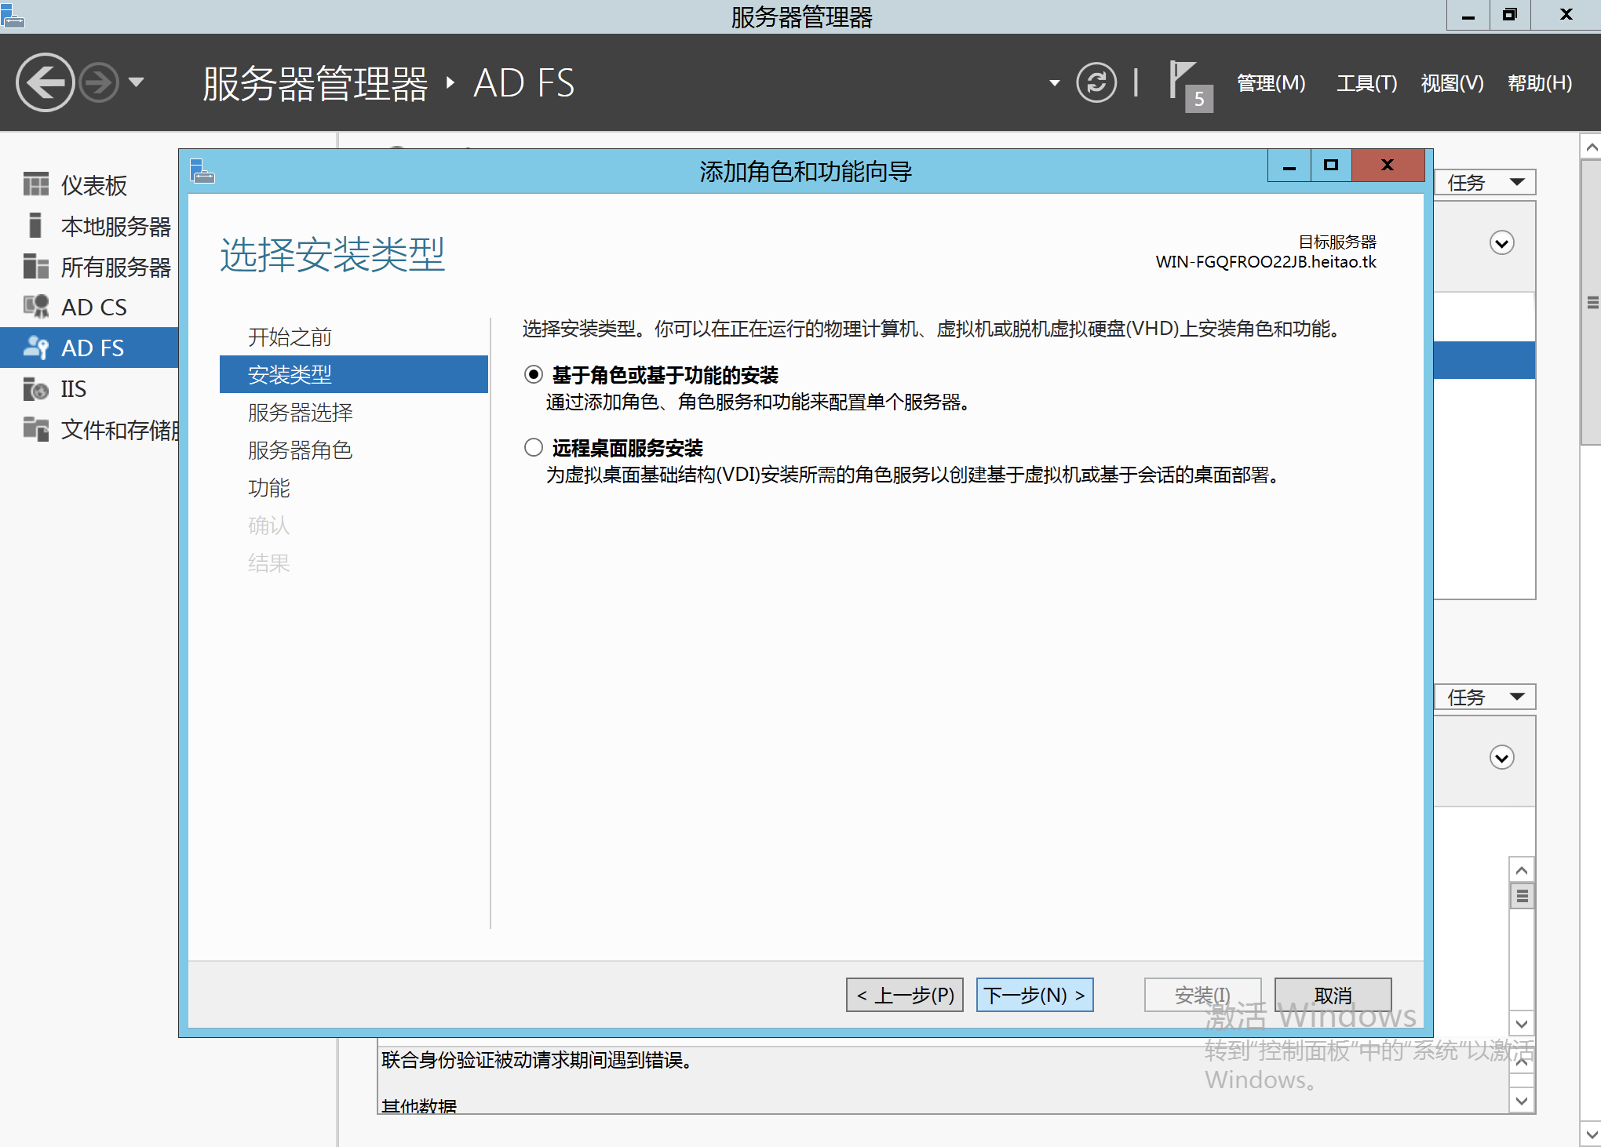Image resolution: width=1601 pixels, height=1147 pixels.
Task: Click the 文件和存储服务 icon
Action: pyautogui.click(x=36, y=429)
